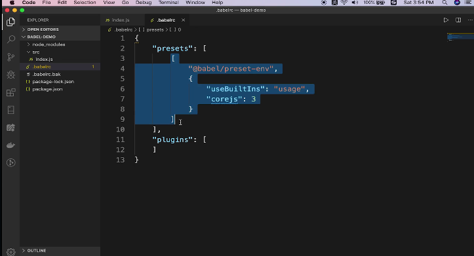474x256 pixels.
Task: Open Notification Center list icon
Action: coord(467,3)
